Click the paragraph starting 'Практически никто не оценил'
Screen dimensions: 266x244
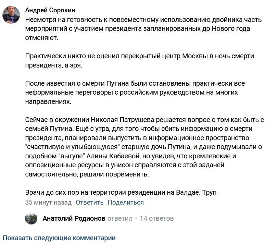(x=140, y=61)
